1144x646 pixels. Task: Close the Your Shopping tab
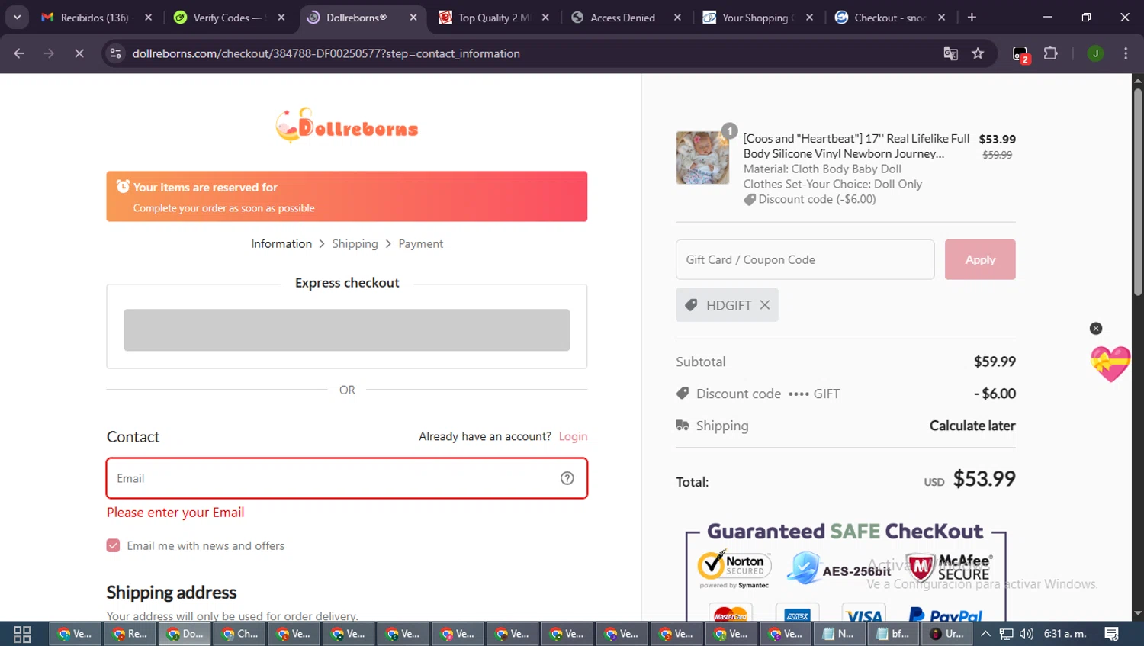[809, 18]
